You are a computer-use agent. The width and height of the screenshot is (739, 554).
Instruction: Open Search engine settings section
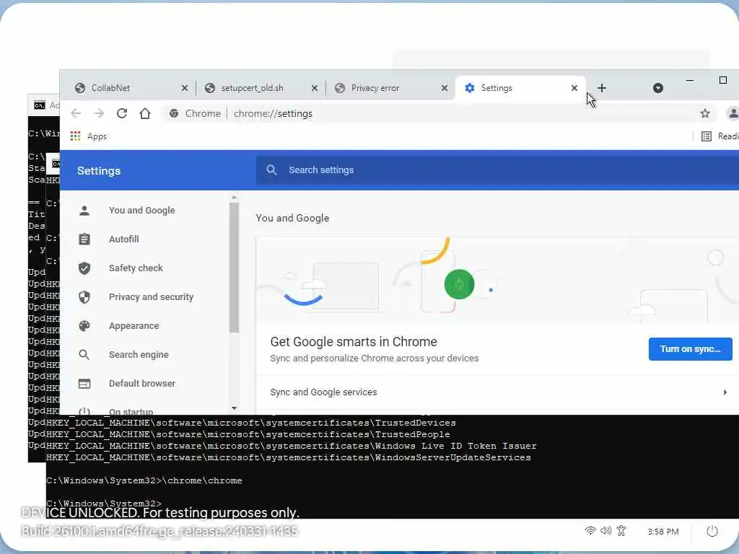coord(139,355)
